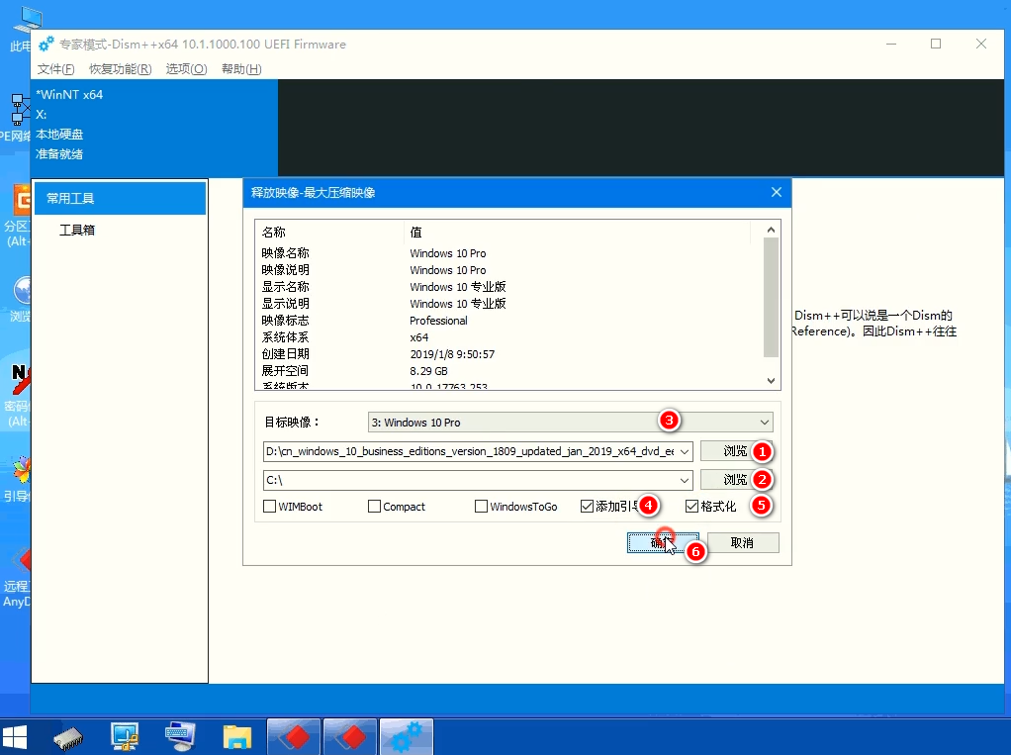Viewport: 1011px width, 755px height.
Task: Open the 恢复功能(R) menu
Action: tap(120, 69)
